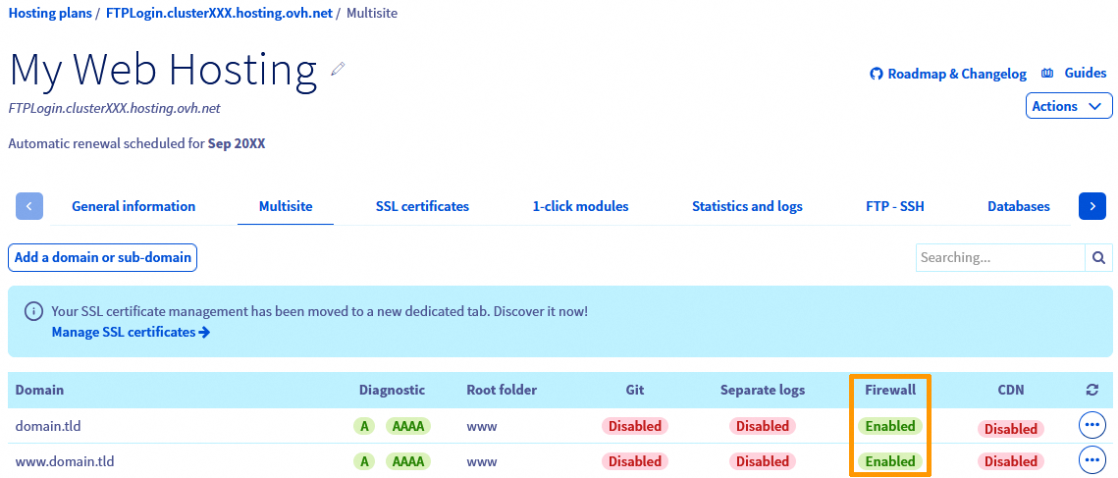1118x478 pixels.
Task: Open the three-dot menu for domain.tld row
Action: [x=1091, y=426]
